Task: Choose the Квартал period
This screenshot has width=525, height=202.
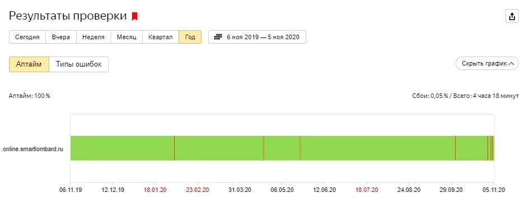Action: [x=161, y=37]
